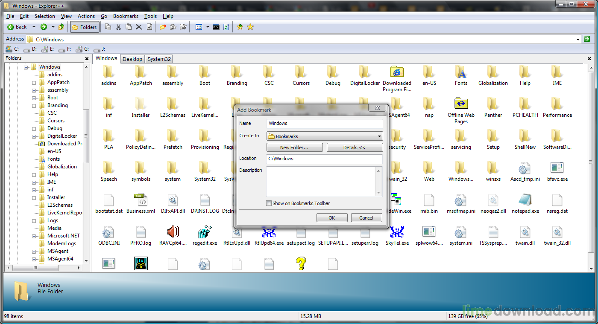
Task: Enable Show on Bookmarks Toolbar checkbox
Action: tap(269, 203)
